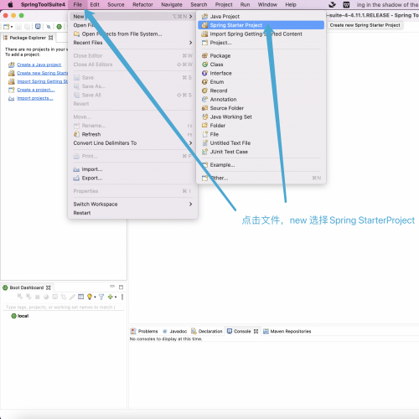Click the Export... icon in the File menu
This screenshot has width=419, height=419.
point(76,178)
